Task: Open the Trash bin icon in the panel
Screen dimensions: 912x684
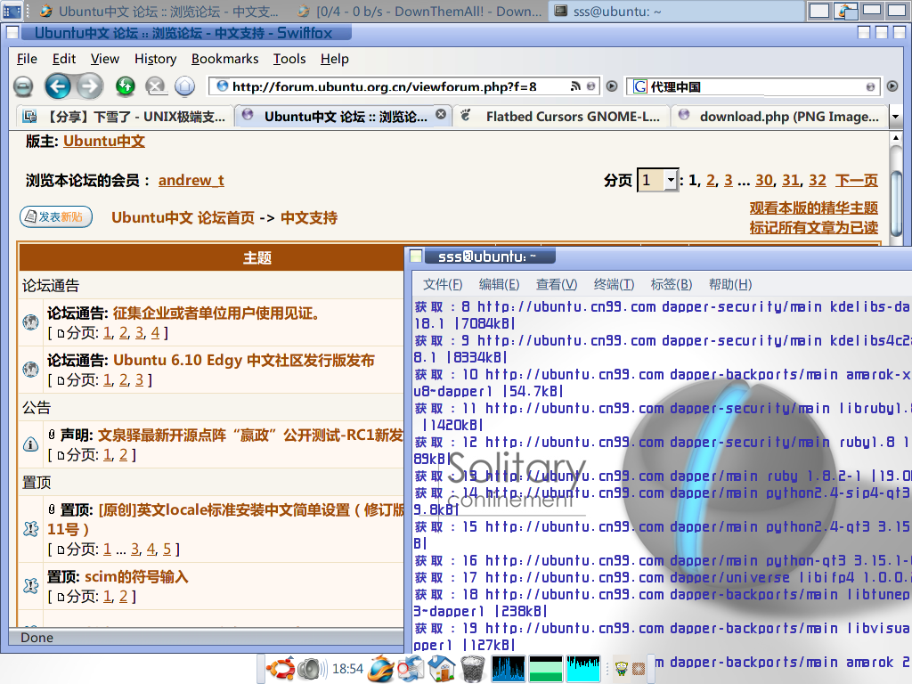Action: pyautogui.click(x=472, y=668)
